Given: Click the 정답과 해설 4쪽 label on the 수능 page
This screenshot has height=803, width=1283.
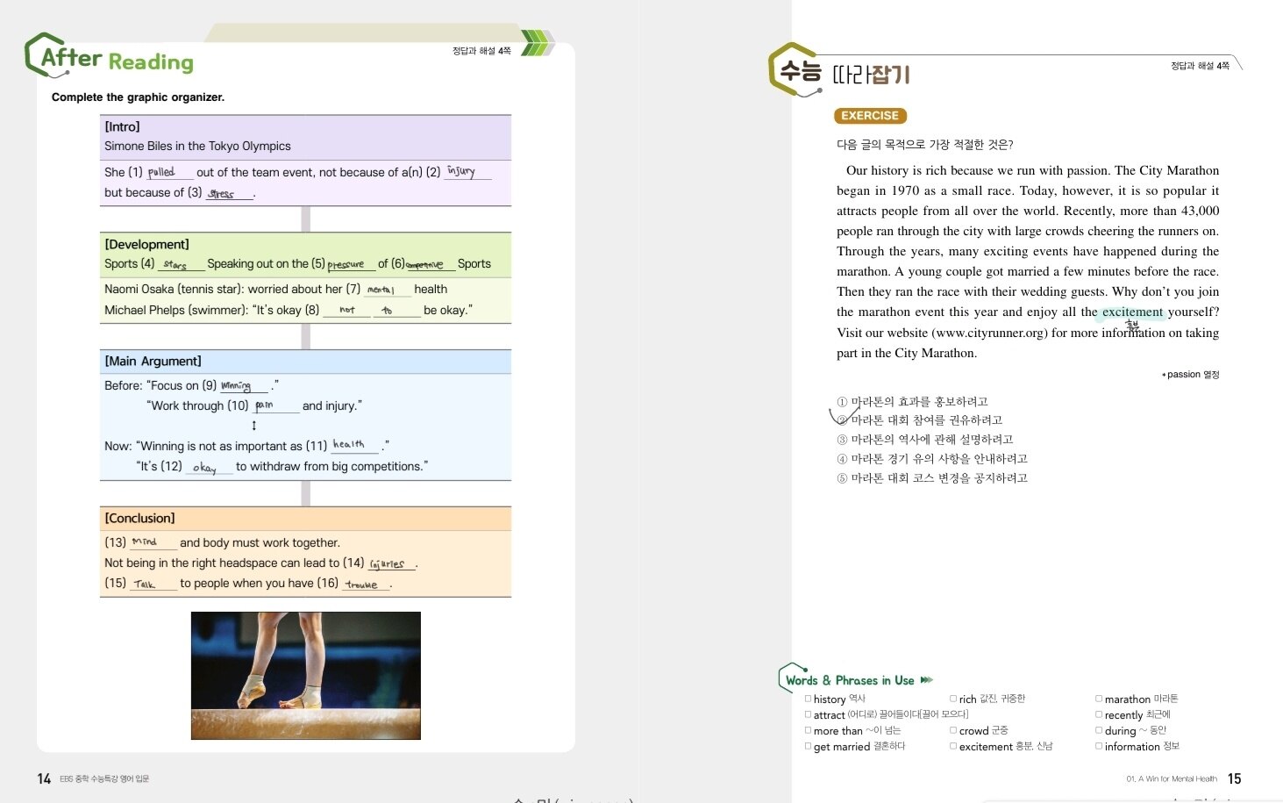Looking at the screenshot, I should click(x=1200, y=66).
